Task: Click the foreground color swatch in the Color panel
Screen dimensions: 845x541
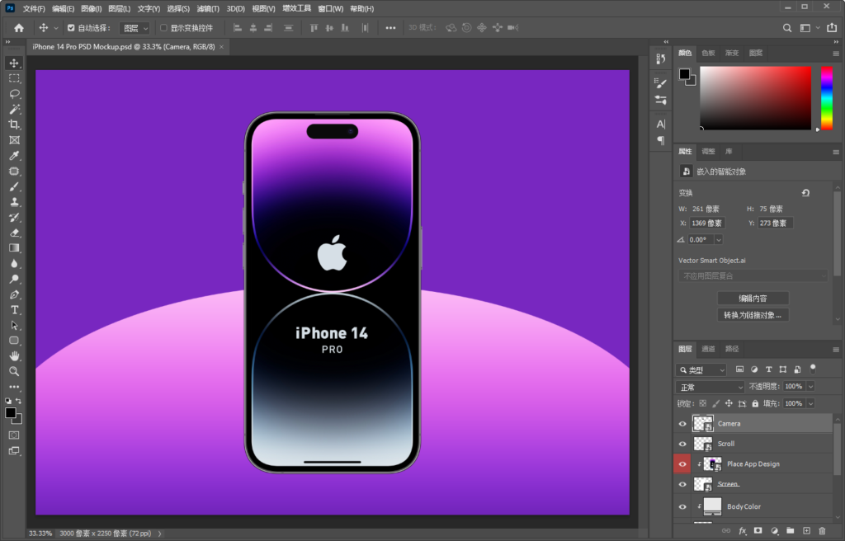Action: 684,74
